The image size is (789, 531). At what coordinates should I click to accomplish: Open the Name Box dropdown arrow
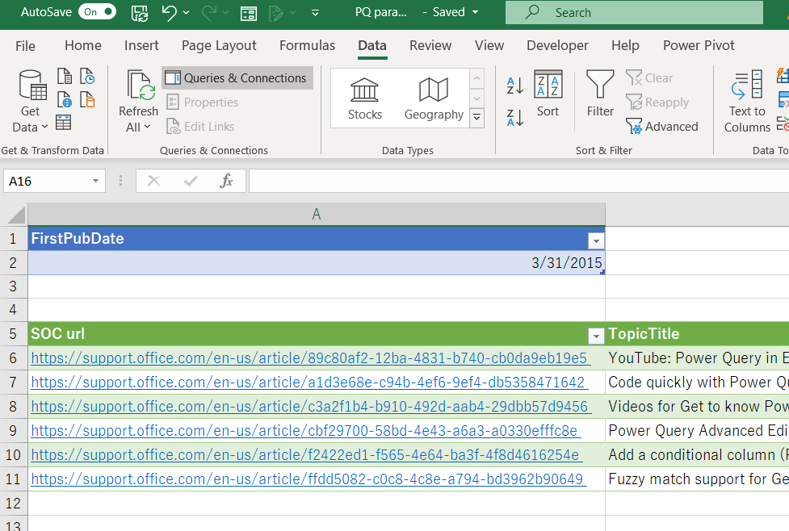(95, 181)
